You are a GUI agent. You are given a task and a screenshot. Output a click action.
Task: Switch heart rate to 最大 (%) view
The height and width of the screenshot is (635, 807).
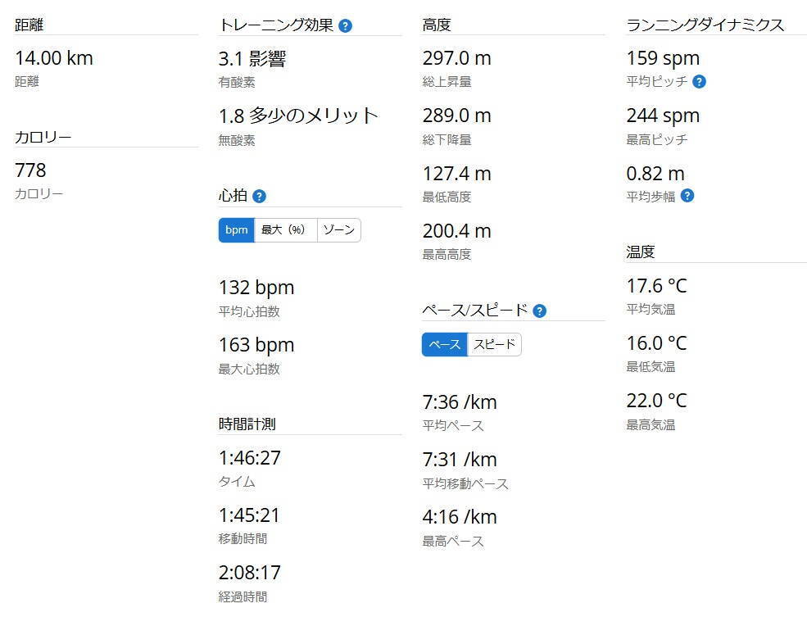(286, 230)
